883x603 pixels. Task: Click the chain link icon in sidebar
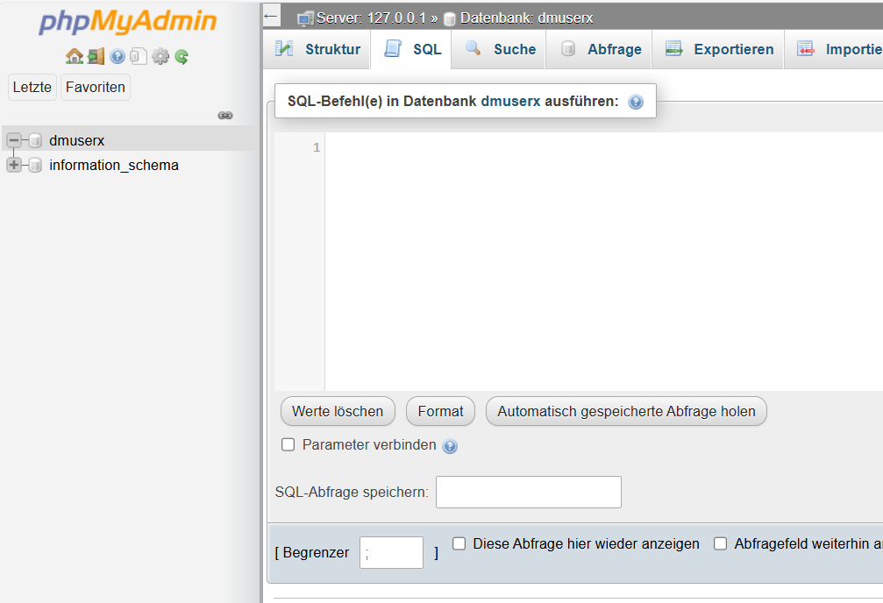point(225,116)
